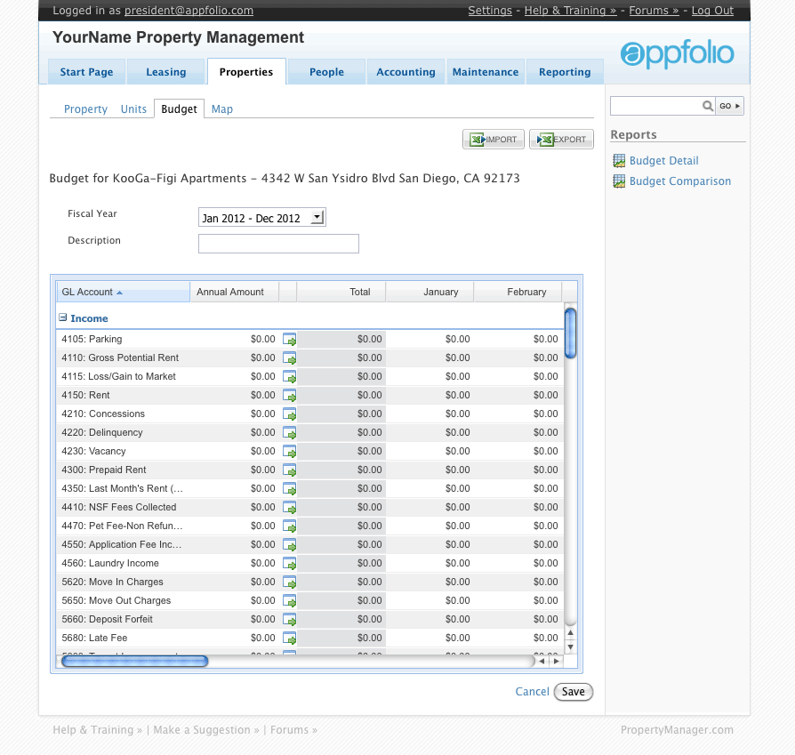Click the fill icon for 5680: Late Fee

(x=289, y=638)
